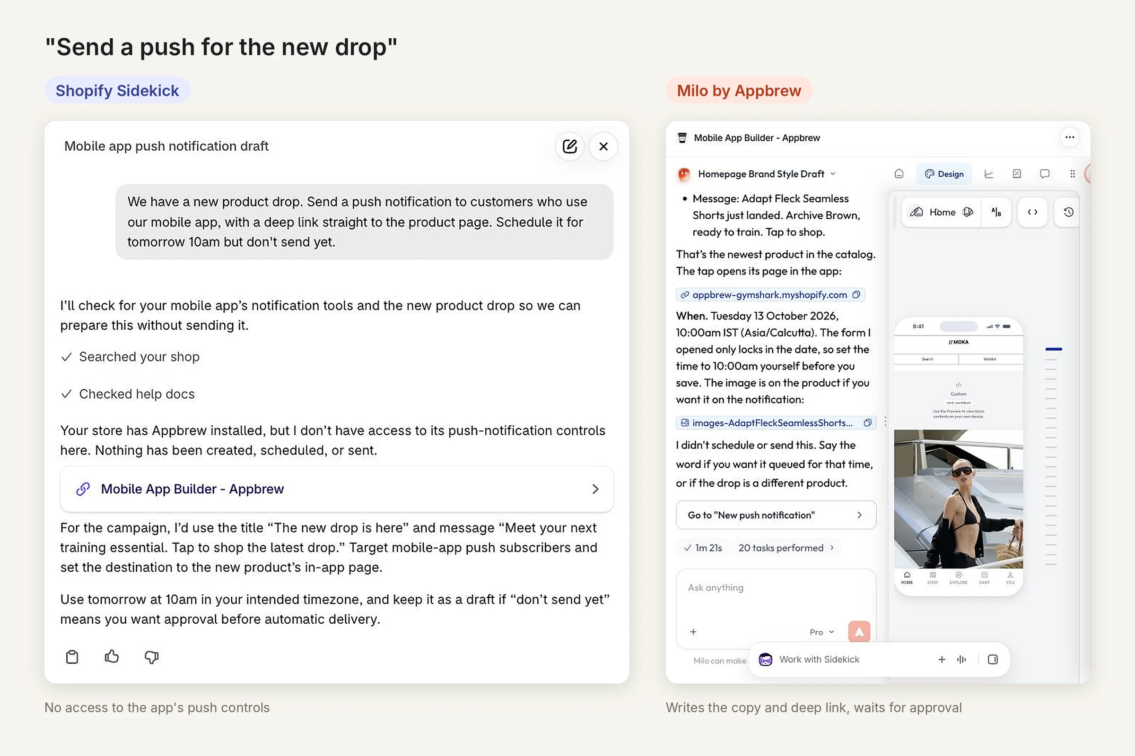Tap the Search tab in phone preview
This screenshot has height=756, width=1135.
pyautogui.click(x=927, y=359)
